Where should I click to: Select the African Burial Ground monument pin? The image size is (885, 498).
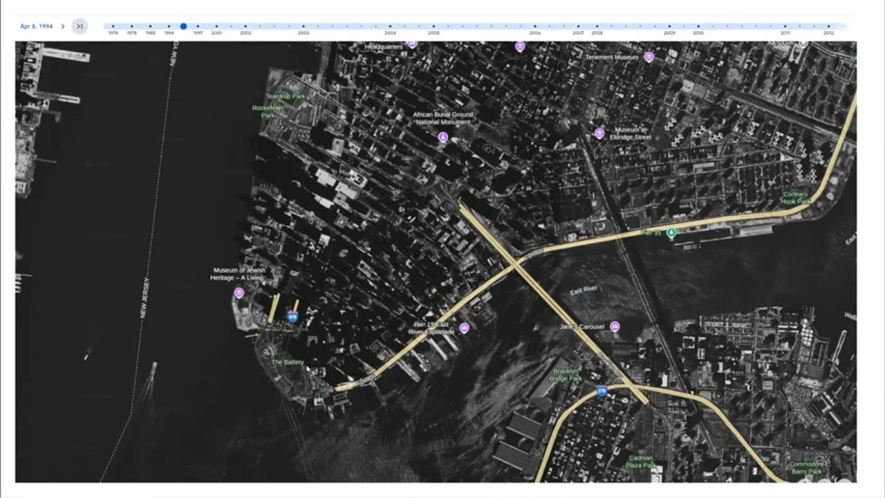443,137
